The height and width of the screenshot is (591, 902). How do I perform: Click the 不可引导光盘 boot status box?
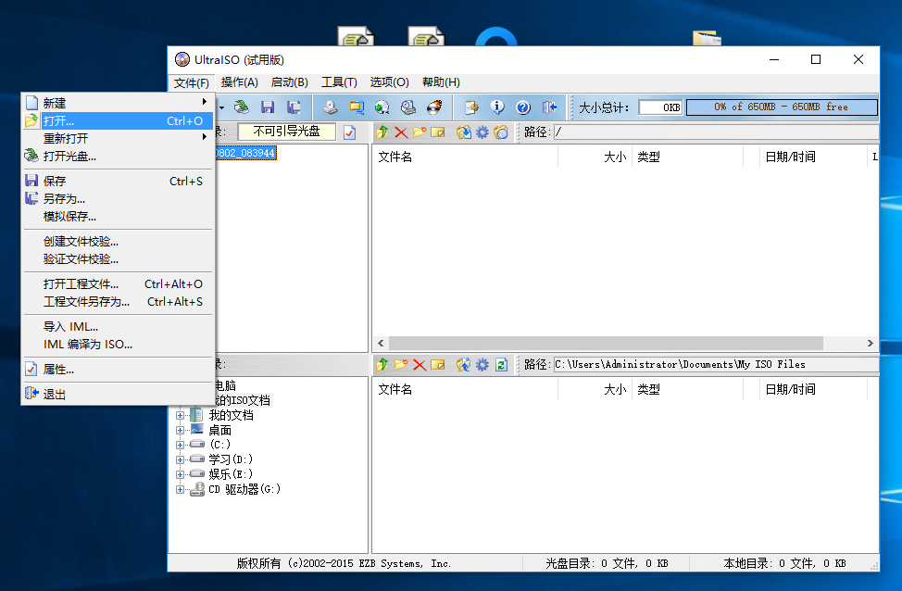click(x=286, y=132)
